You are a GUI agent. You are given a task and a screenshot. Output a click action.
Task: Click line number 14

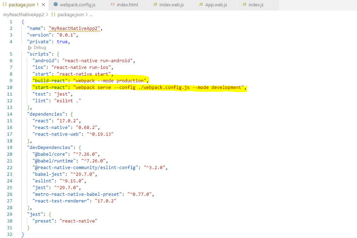pyautogui.click(x=10, y=114)
